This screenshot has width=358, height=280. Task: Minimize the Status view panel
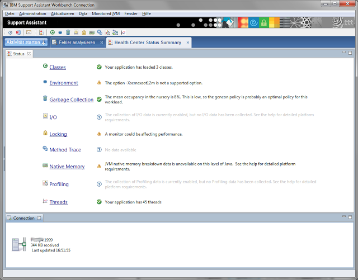[342, 53]
